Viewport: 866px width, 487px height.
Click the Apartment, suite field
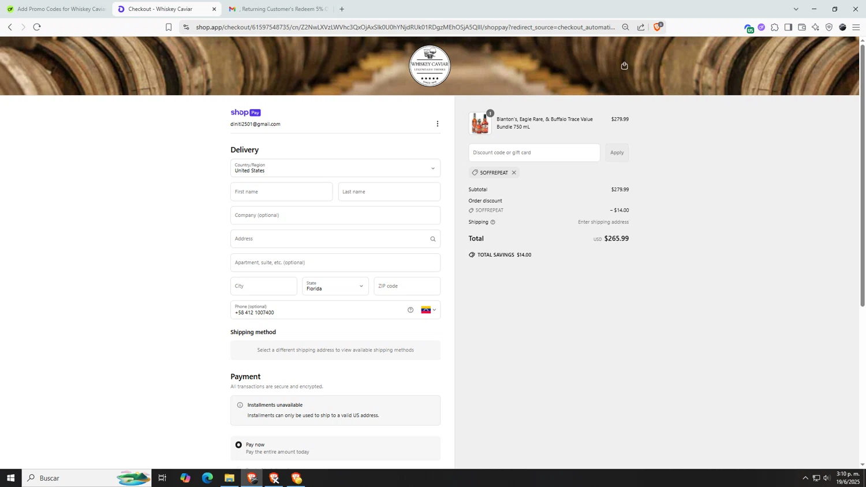click(x=335, y=263)
